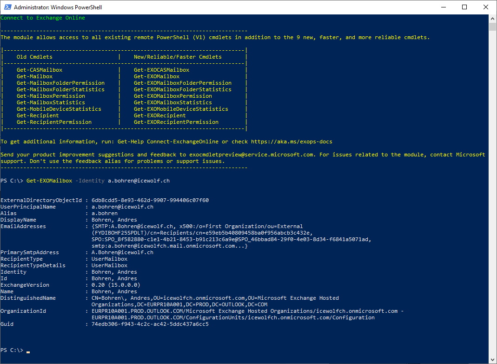Close the Windows PowerShell window
This screenshot has width=497, height=364.
485,7
